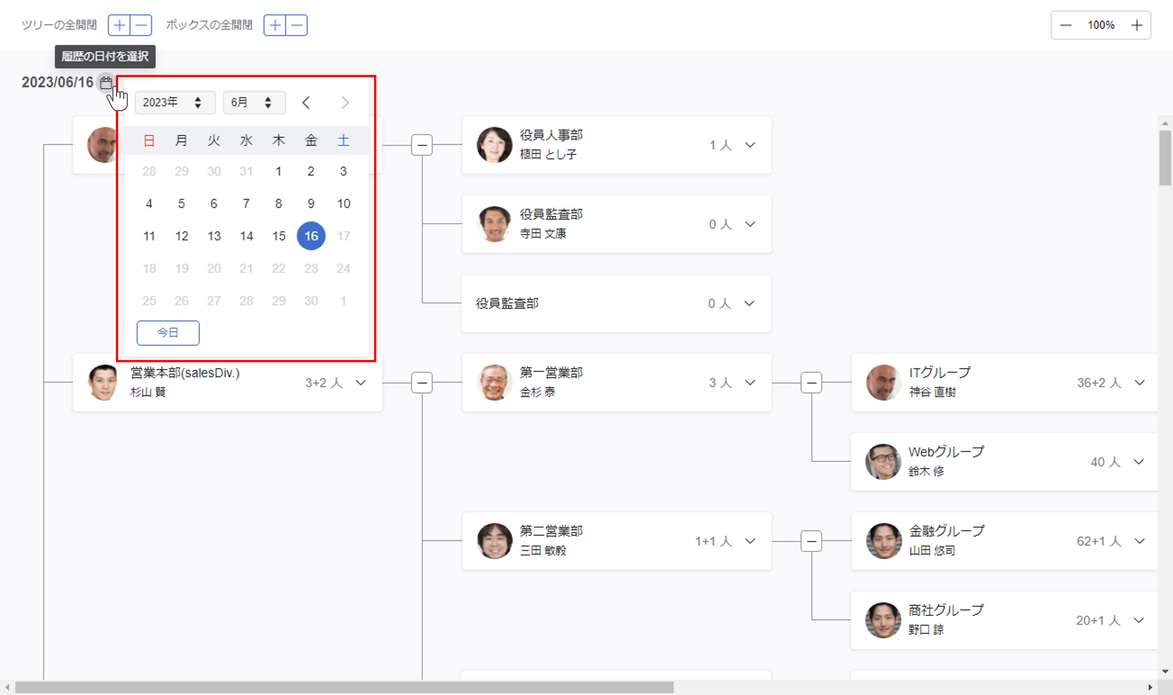This screenshot has height=695, width=1173.
Task: Open all boxes with the plus button
Action: click(x=275, y=25)
